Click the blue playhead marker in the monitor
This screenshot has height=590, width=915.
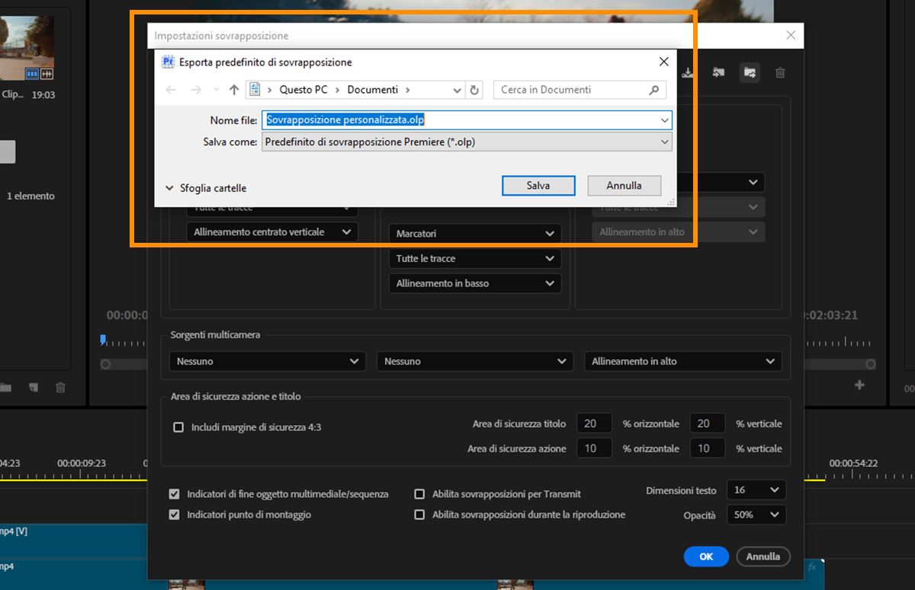coord(103,340)
